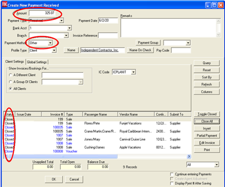Select the 100008 Voucher row
Image resolution: width=225 pixels, height=187 pixels.
pyautogui.click(x=97, y=151)
